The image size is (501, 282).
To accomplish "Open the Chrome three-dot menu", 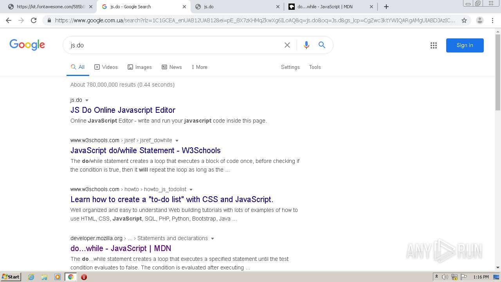I will coord(492,20).
